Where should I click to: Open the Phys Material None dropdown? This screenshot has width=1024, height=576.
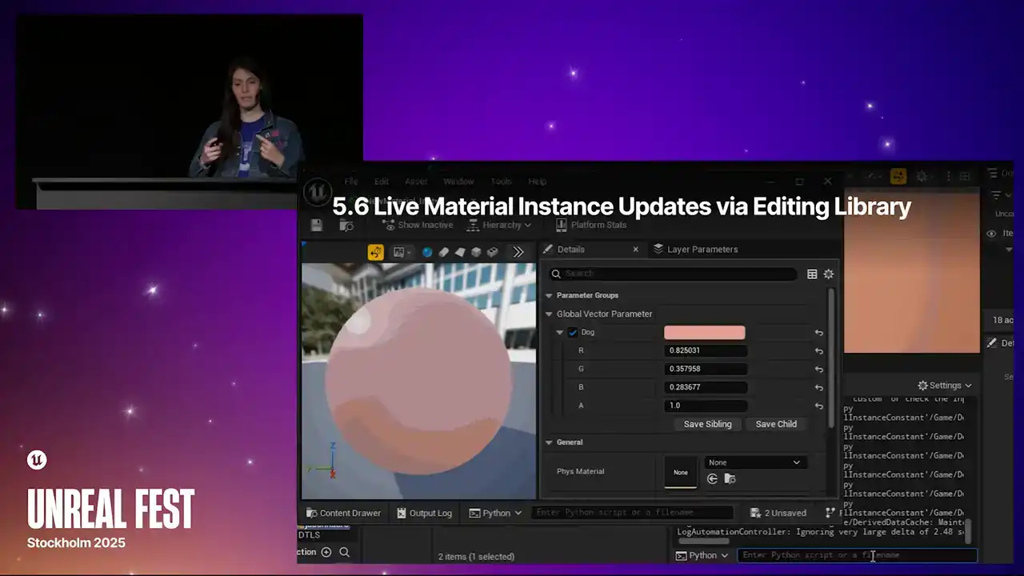click(754, 462)
